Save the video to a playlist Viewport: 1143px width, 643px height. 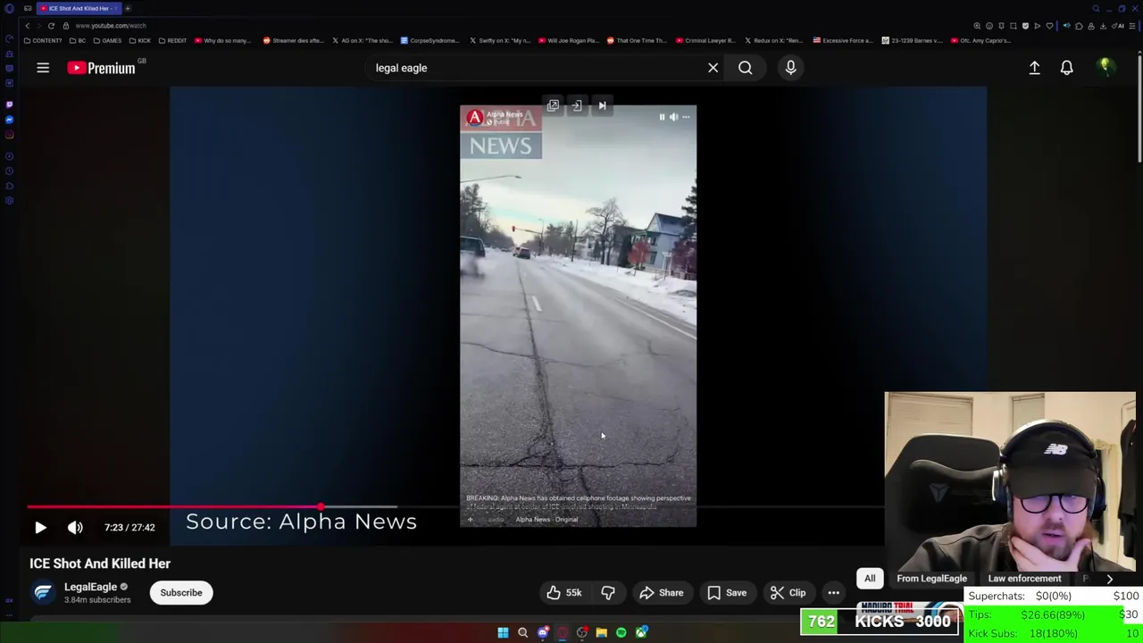tap(727, 593)
